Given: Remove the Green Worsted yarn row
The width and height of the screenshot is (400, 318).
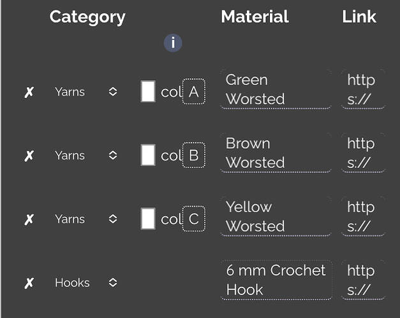Looking at the screenshot, I should point(29,92).
